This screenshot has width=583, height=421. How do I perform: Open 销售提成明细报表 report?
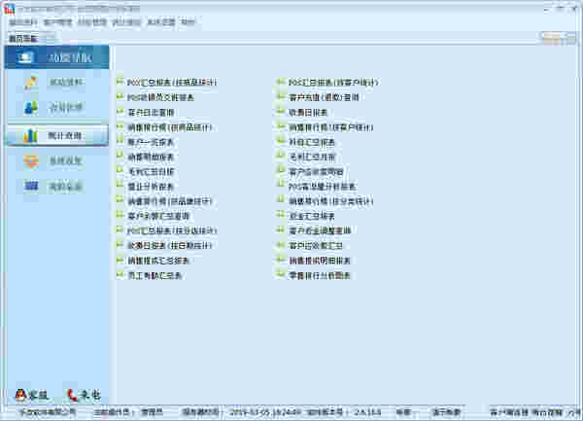click(x=320, y=262)
